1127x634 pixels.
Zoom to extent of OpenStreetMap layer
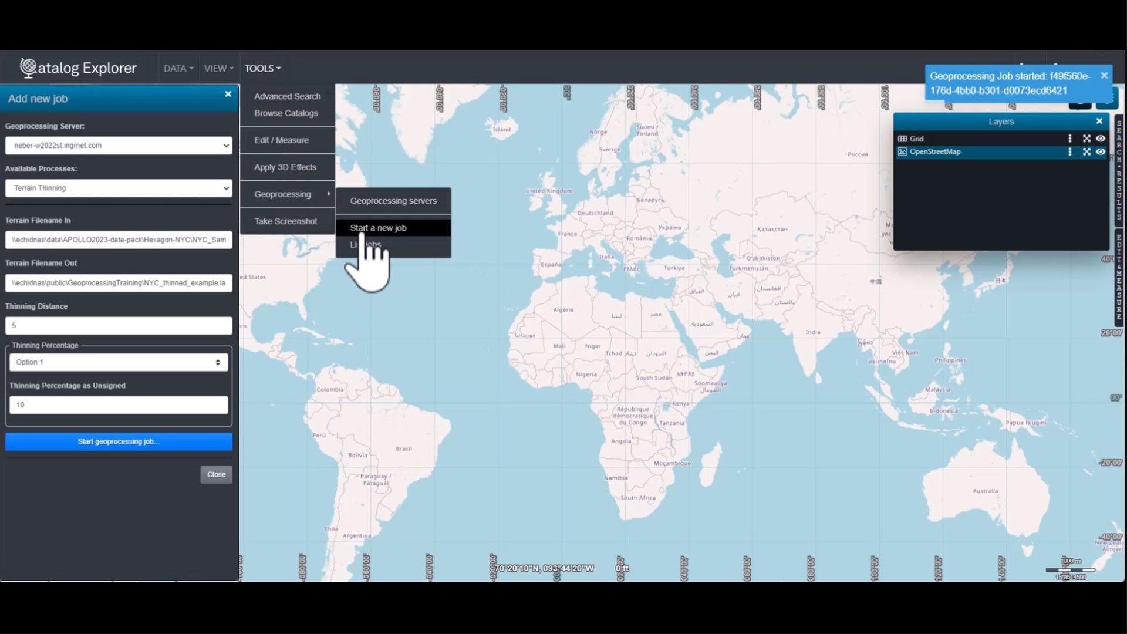[1086, 151]
